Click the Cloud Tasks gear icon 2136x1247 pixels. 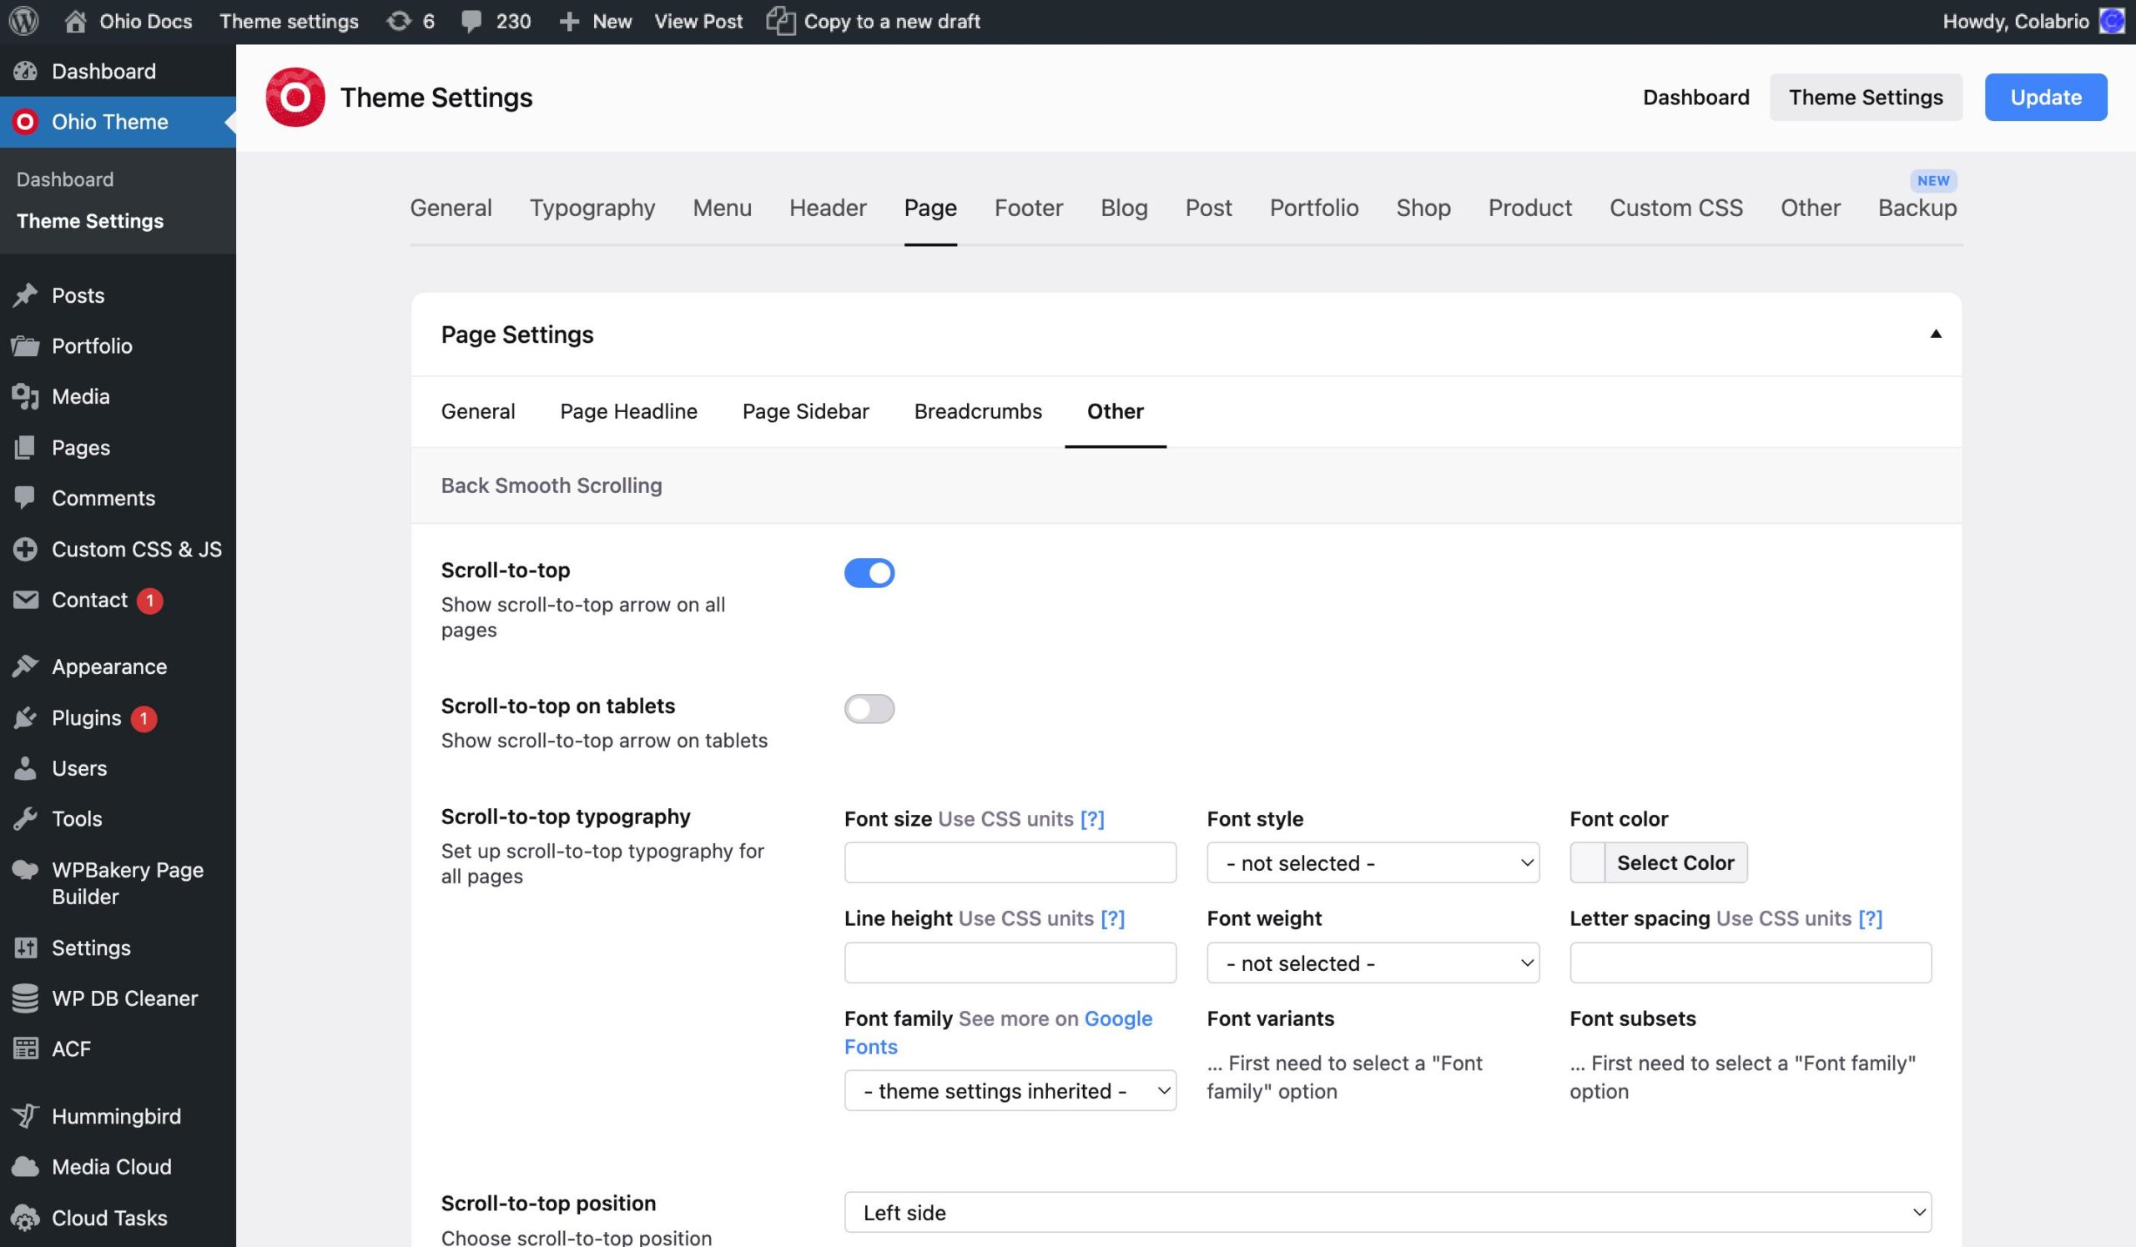click(25, 1218)
